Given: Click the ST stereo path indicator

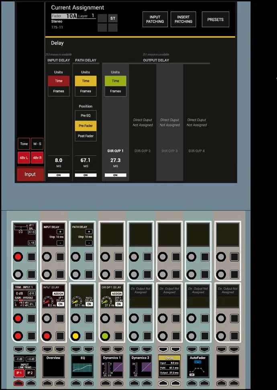Looking at the screenshot, I should tap(113, 18).
